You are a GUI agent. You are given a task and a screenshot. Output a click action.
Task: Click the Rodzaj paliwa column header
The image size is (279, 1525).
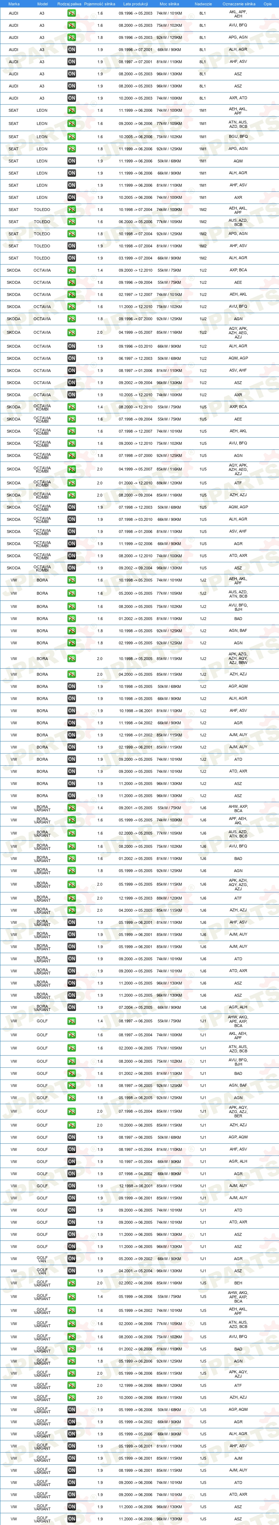[69, 4]
